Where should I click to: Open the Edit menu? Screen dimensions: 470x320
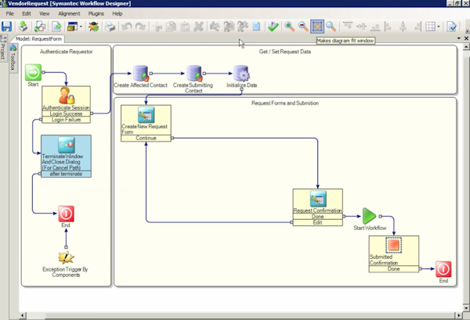tap(27, 13)
